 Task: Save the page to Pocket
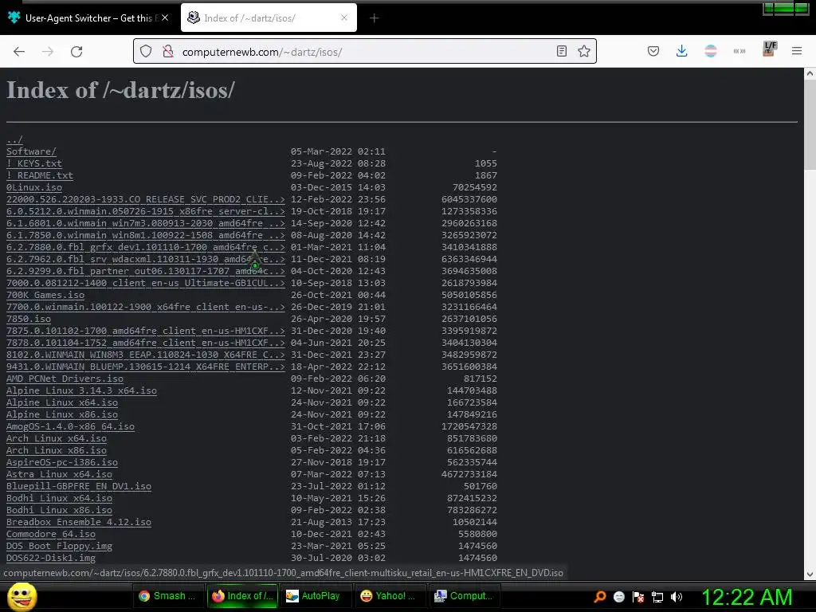(x=653, y=51)
